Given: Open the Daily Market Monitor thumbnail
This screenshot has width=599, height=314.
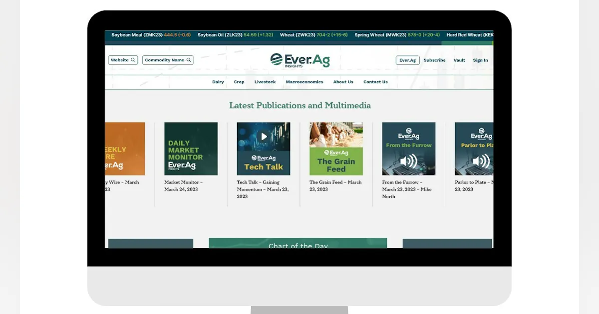Looking at the screenshot, I should pyautogui.click(x=191, y=149).
